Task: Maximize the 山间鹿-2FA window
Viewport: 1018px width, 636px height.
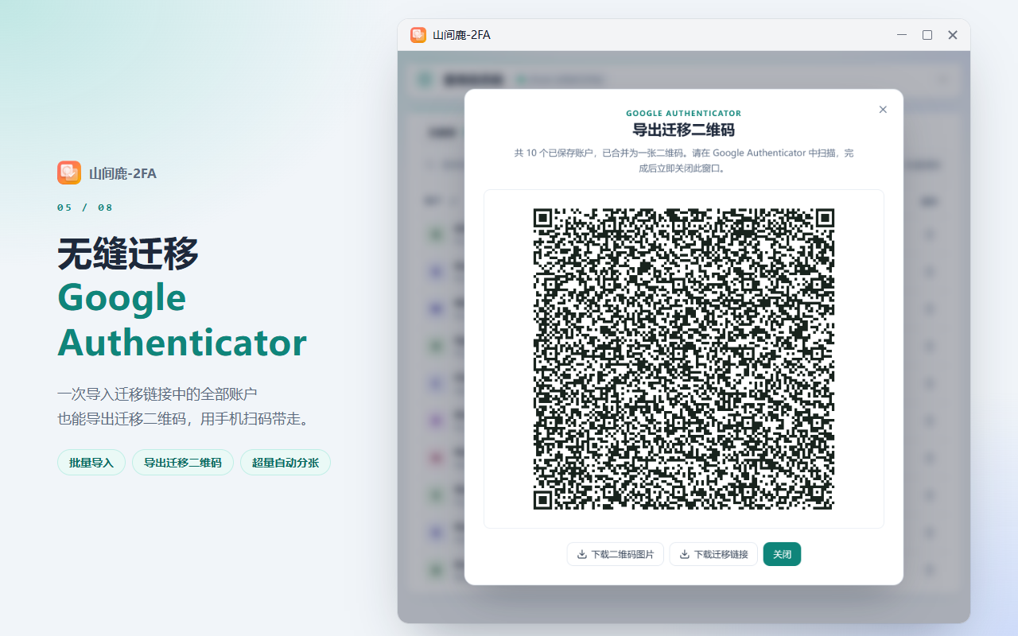Action: point(927,35)
